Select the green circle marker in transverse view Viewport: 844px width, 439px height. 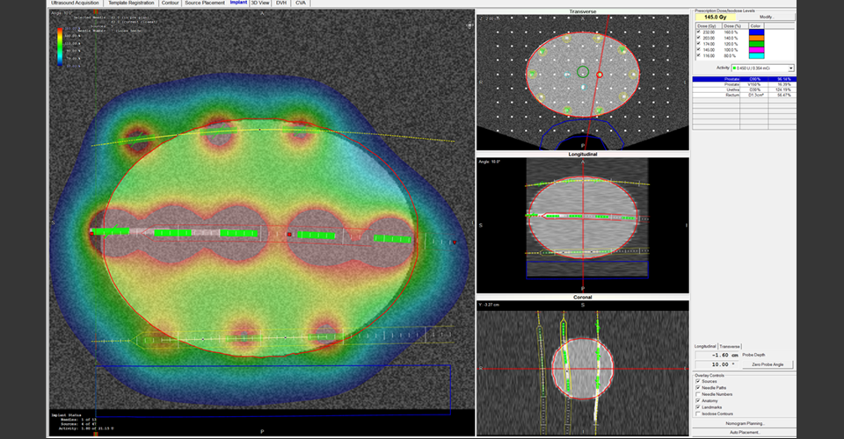click(x=582, y=71)
